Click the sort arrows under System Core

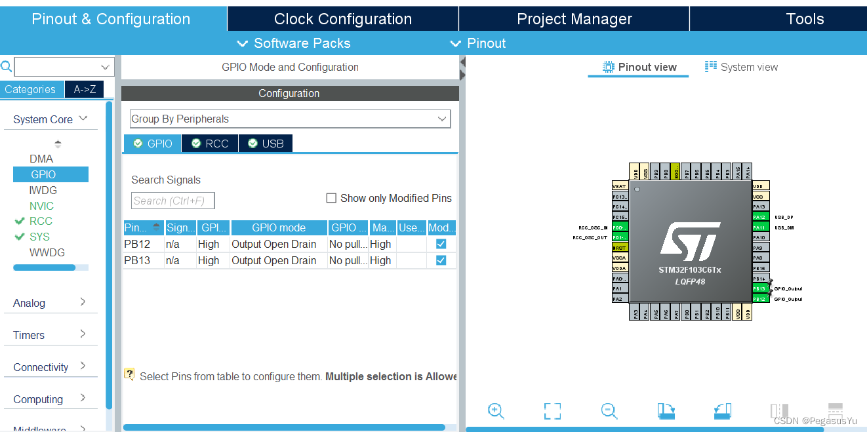pyautogui.click(x=58, y=144)
